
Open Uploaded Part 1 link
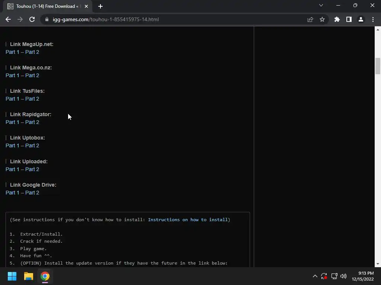pos(12,169)
